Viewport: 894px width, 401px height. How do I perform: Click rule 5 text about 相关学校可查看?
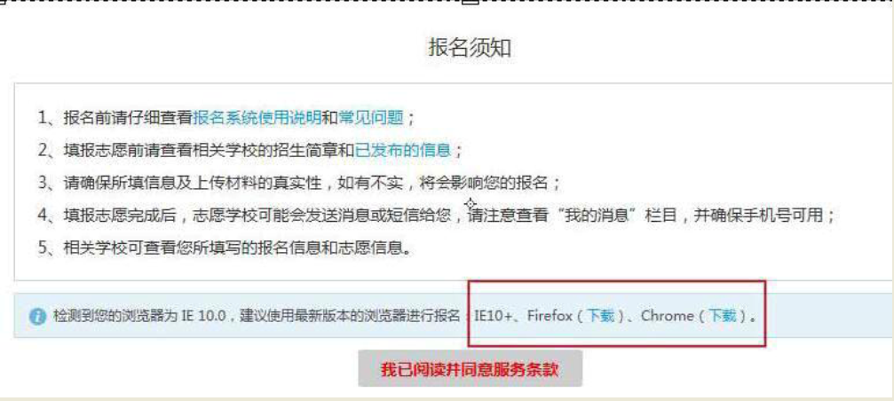click(224, 249)
